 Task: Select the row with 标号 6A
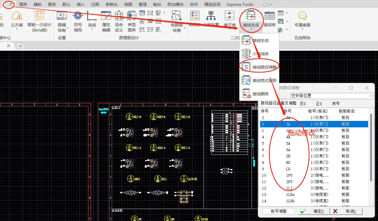(x=314, y=150)
